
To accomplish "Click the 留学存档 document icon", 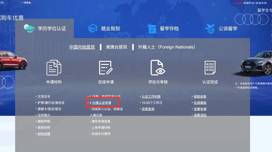I will point(152,29).
